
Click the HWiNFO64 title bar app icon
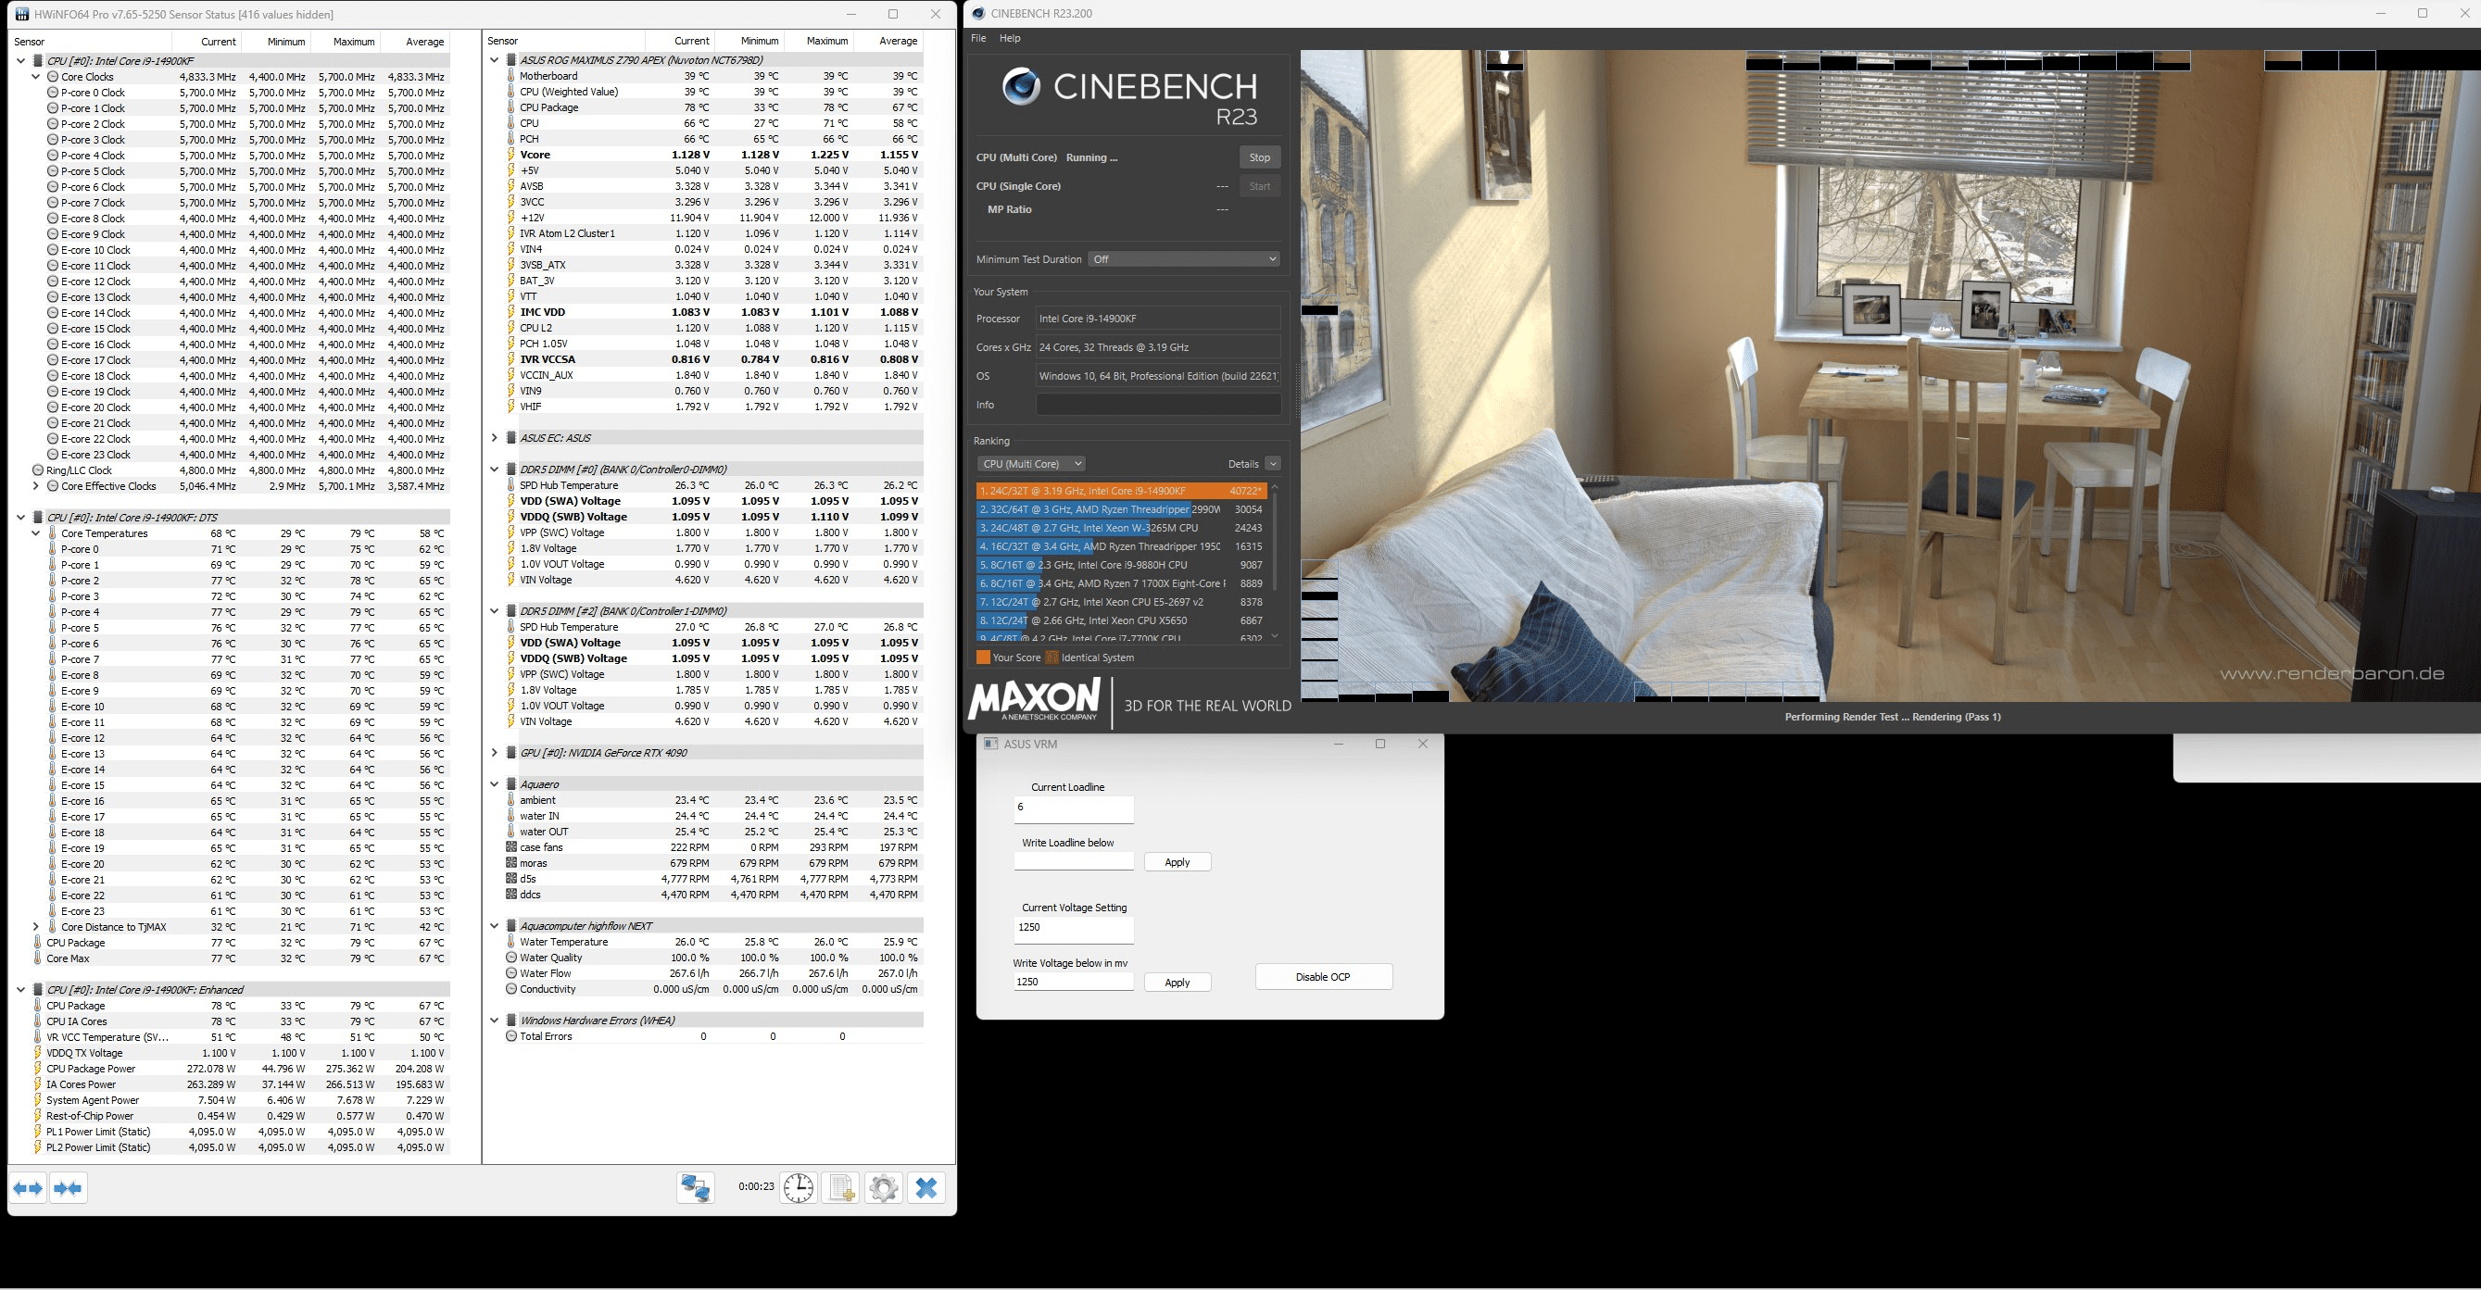pos(21,15)
